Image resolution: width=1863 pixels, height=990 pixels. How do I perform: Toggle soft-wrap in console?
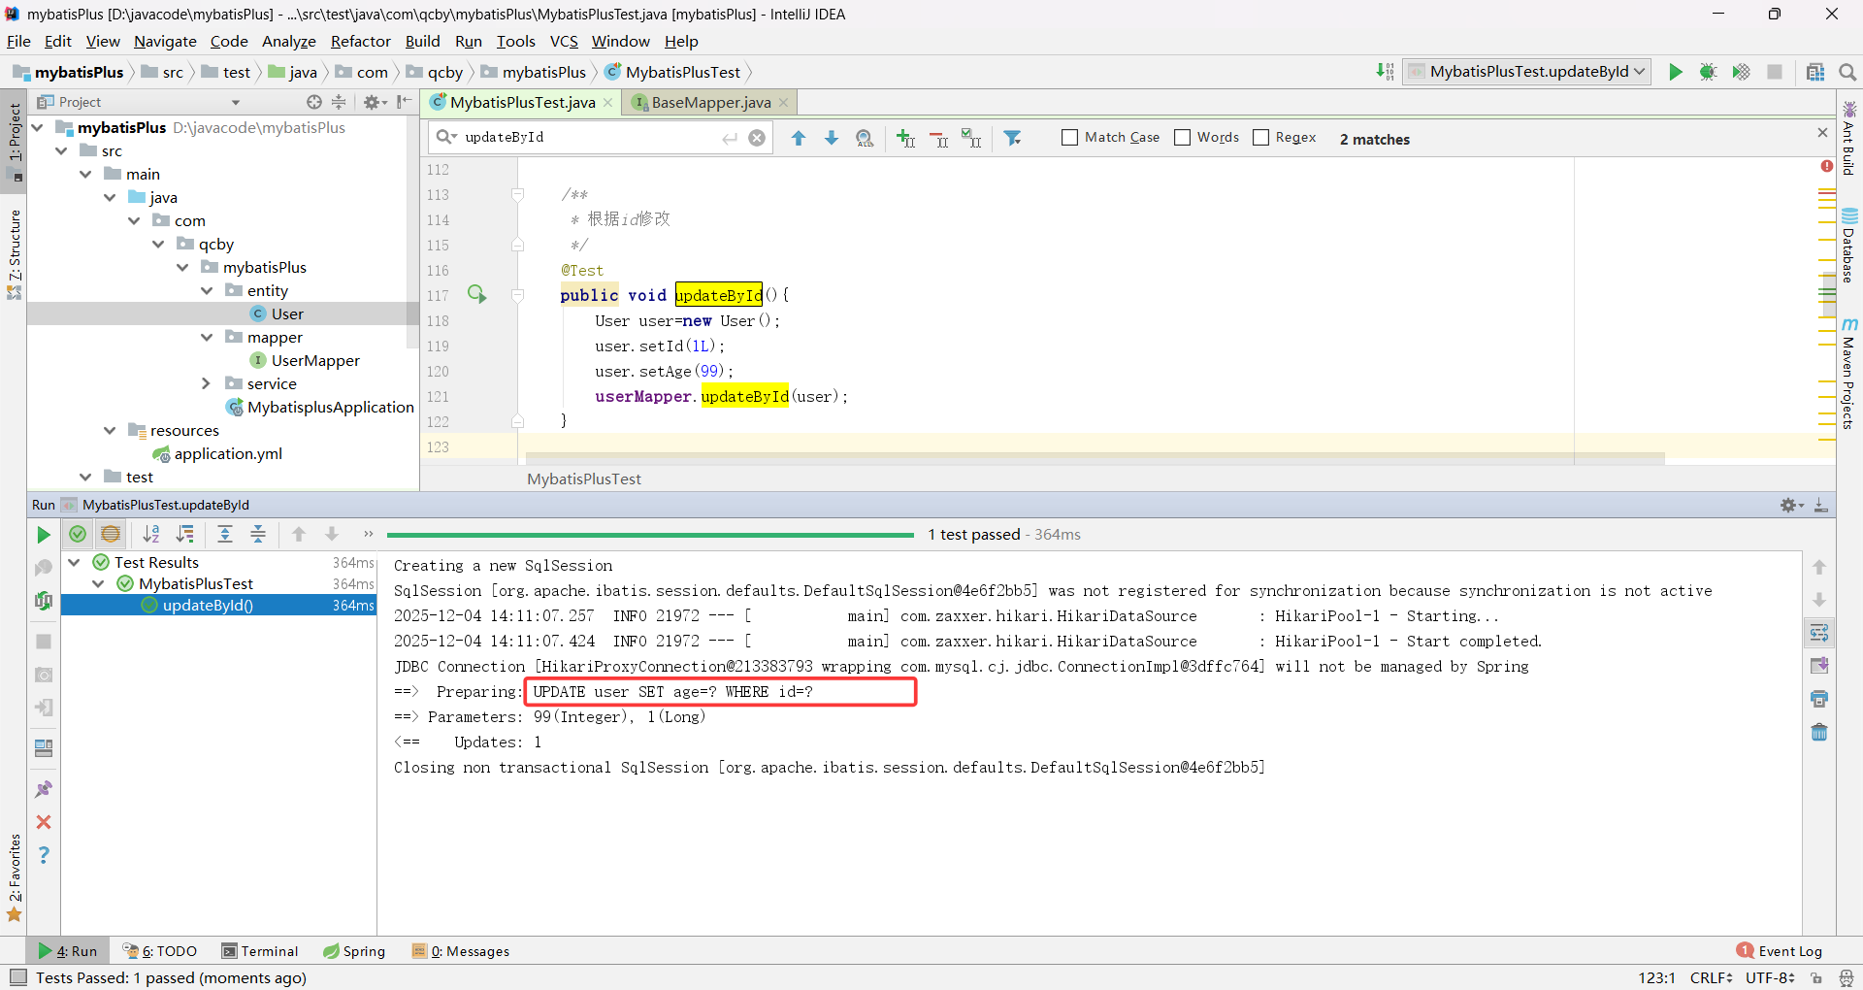[x=1819, y=633]
